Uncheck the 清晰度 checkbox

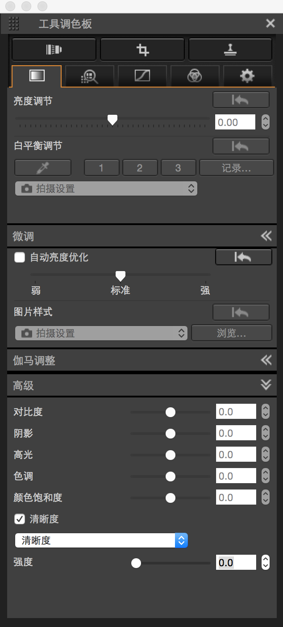(20, 519)
